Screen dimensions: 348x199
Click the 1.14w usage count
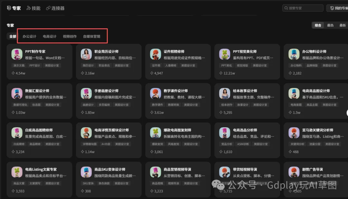(x=88, y=152)
